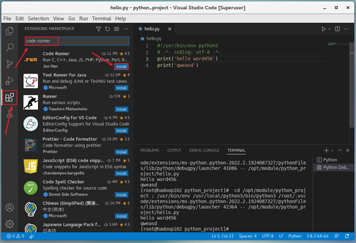Open the Code Runner extension entry
This screenshot has height=243, width=356.
(76, 60)
